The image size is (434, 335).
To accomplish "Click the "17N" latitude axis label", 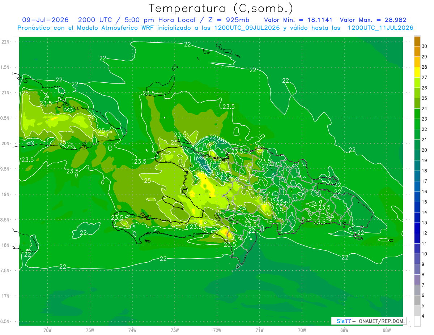I will pyautogui.click(x=6, y=296).
